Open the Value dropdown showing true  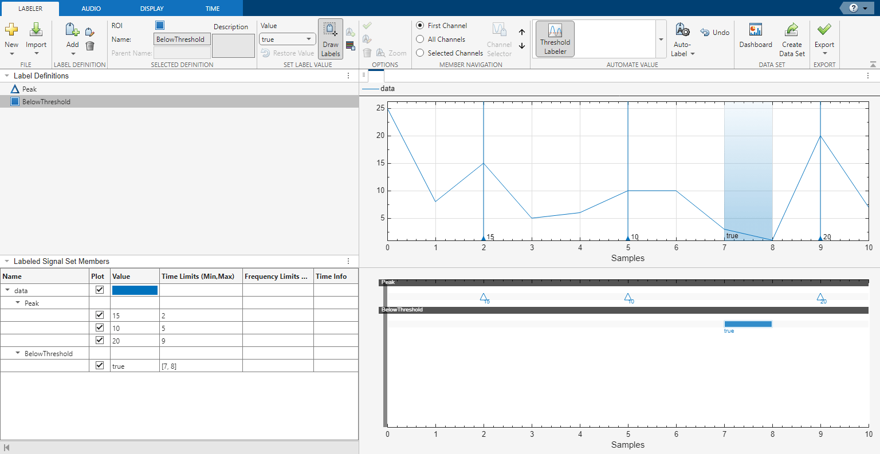[288, 40]
